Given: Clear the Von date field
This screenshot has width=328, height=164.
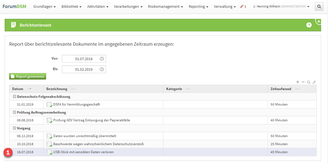Looking at the screenshot, I should [x=102, y=59].
